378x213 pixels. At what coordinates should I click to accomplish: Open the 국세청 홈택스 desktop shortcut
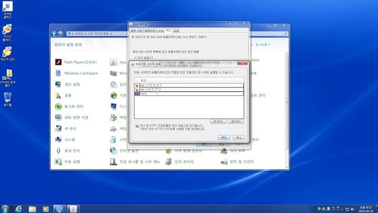[x=8, y=10]
